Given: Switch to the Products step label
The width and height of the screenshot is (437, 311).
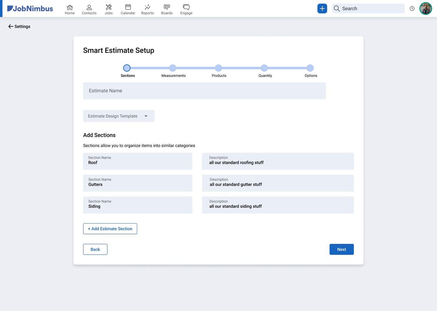Looking at the screenshot, I should point(219,76).
